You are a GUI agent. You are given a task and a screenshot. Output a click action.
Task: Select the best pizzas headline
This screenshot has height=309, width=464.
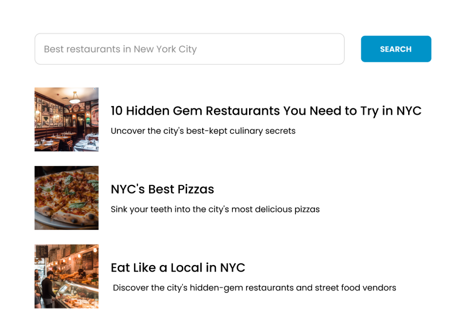click(162, 189)
